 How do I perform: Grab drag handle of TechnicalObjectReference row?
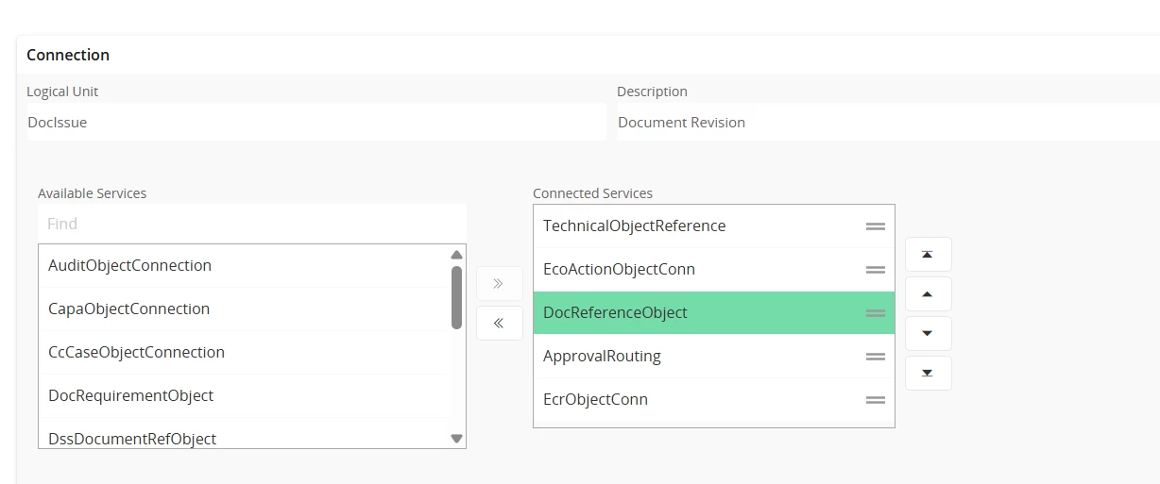click(876, 226)
